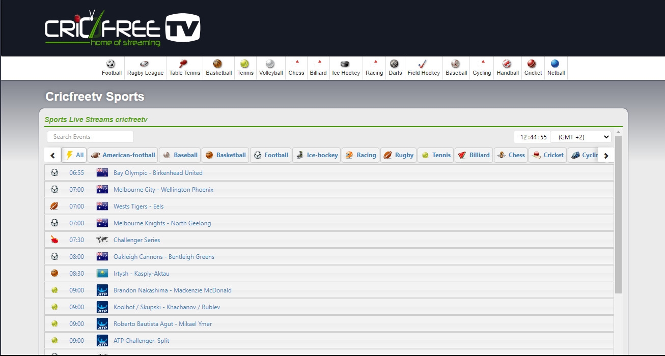Open Wests Tigers - Eels stream
The width and height of the screenshot is (665, 356).
[138, 206]
